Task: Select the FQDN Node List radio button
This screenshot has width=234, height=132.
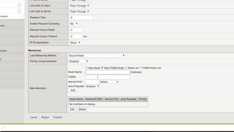Action: click(140, 67)
